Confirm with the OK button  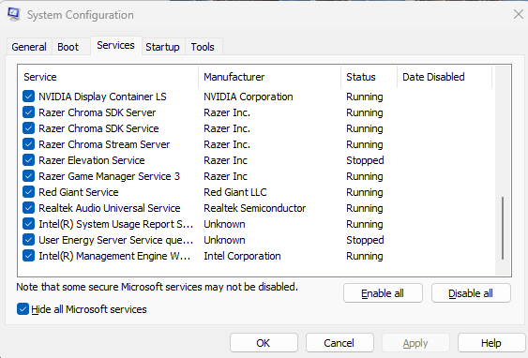(x=264, y=343)
